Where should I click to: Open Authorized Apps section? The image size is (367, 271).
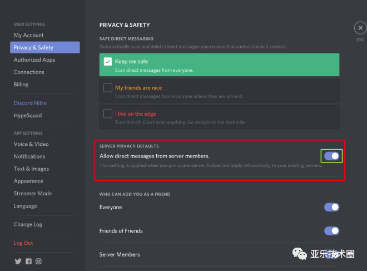pyautogui.click(x=34, y=60)
